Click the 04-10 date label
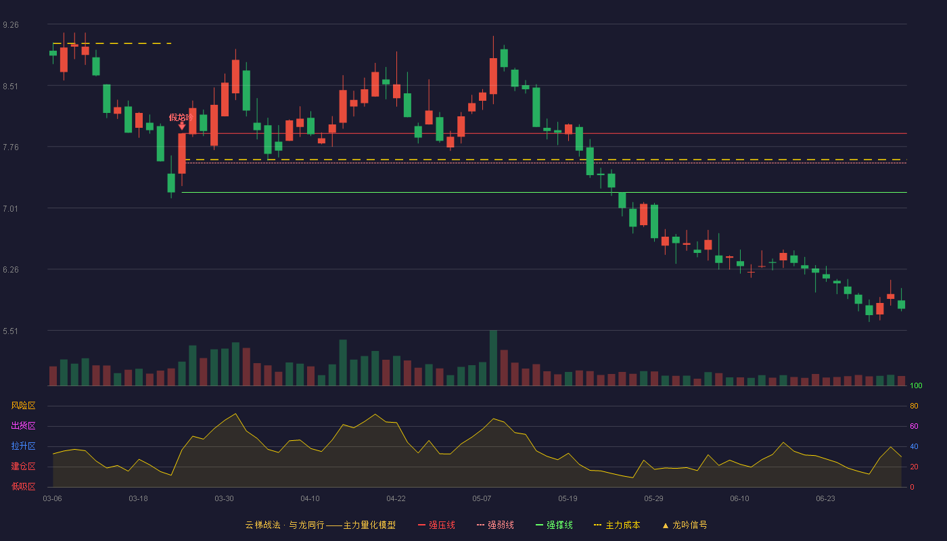 click(310, 498)
